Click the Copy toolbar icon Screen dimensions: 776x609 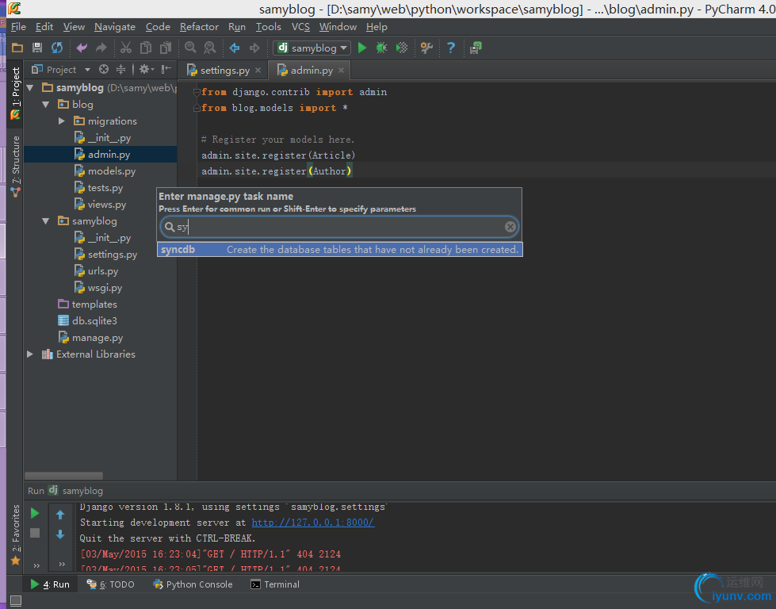click(146, 48)
